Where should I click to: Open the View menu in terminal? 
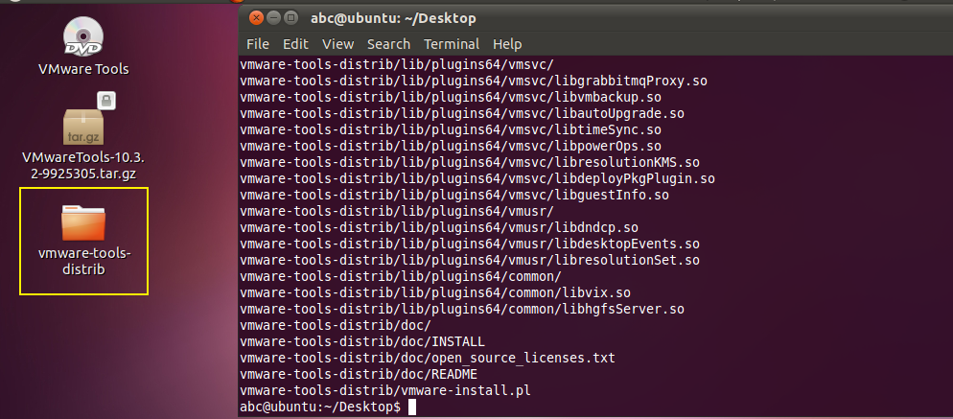(337, 44)
